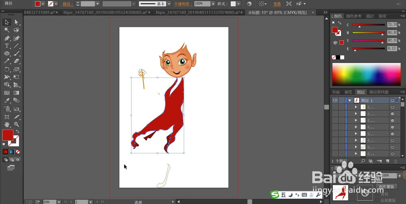Select the Zoom magnifier tool
The height and width of the screenshot is (204, 406).
point(16,125)
